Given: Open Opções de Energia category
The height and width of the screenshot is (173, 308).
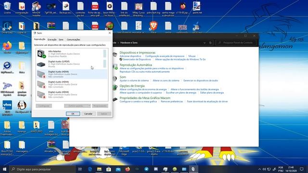Looking at the screenshot, I should 132,86.
